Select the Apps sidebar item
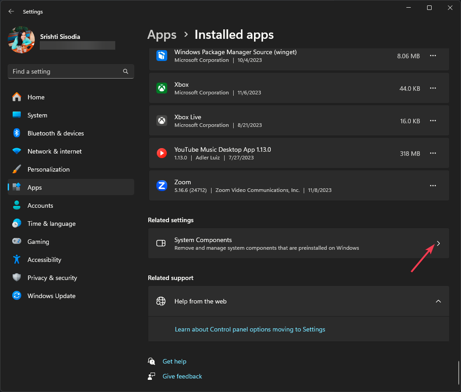Image resolution: width=461 pixels, height=392 pixels. [71, 187]
